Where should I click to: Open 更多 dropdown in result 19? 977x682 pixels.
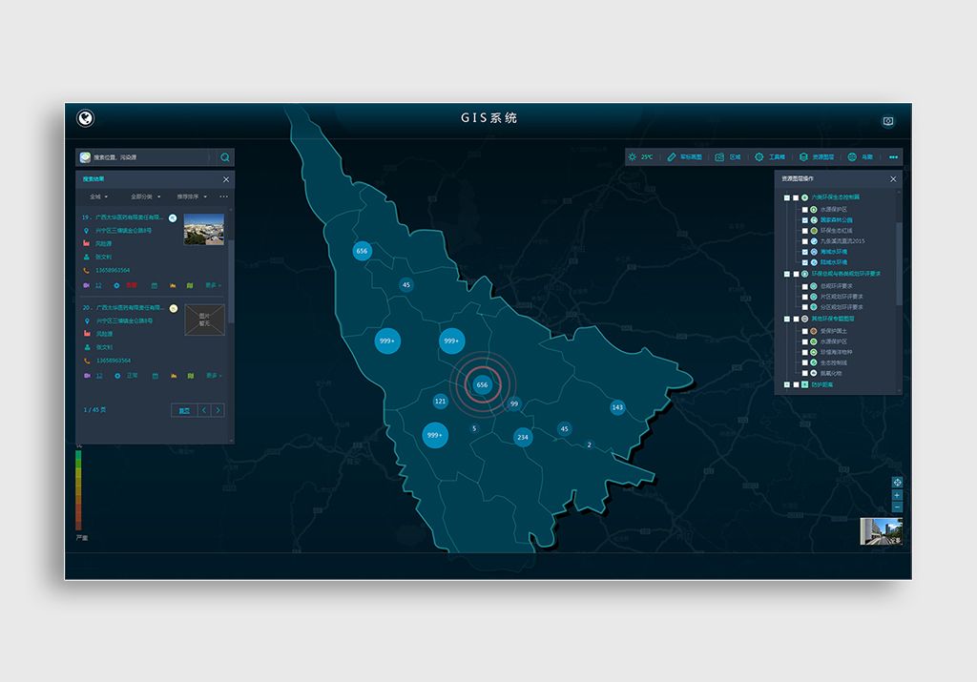(x=213, y=285)
